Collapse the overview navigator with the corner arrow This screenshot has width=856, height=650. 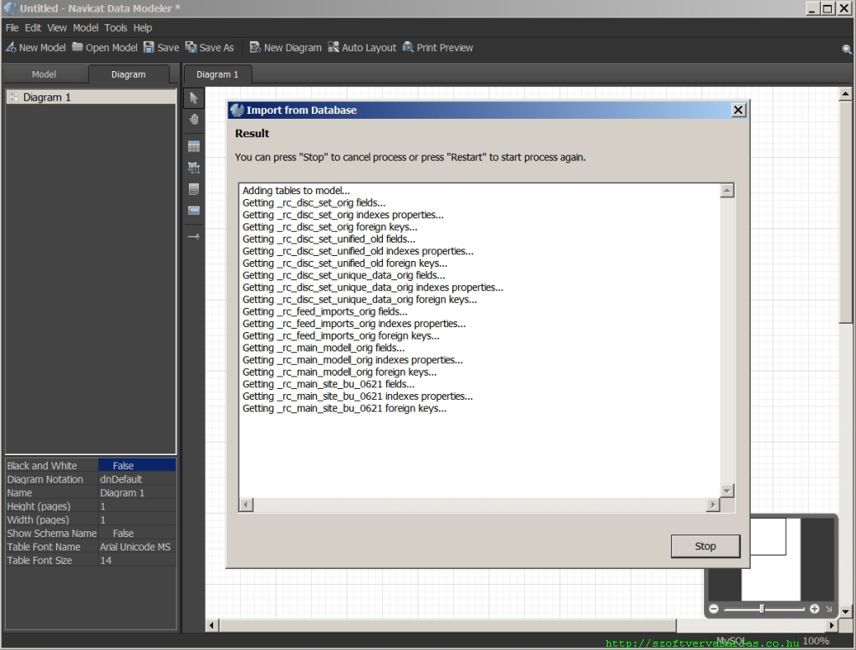click(828, 609)
